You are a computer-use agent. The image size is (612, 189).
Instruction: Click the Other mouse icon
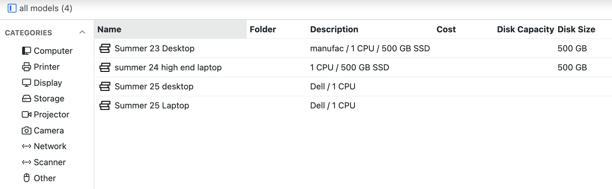[x=27, y=178]
